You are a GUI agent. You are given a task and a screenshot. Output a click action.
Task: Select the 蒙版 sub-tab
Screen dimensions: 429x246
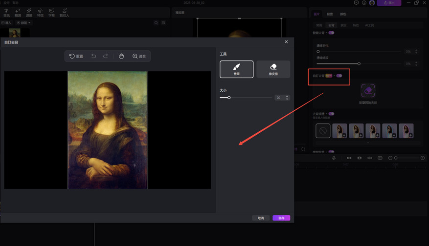pyautogui.click(x=343, y=25)
